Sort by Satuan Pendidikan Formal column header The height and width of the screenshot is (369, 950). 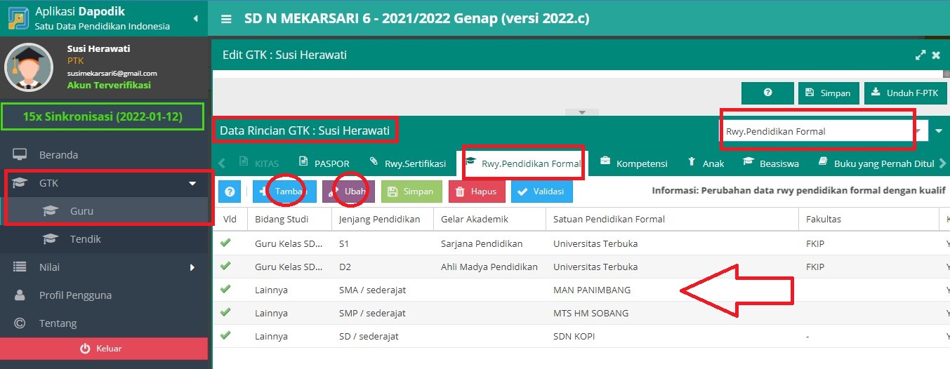(672, 219)
